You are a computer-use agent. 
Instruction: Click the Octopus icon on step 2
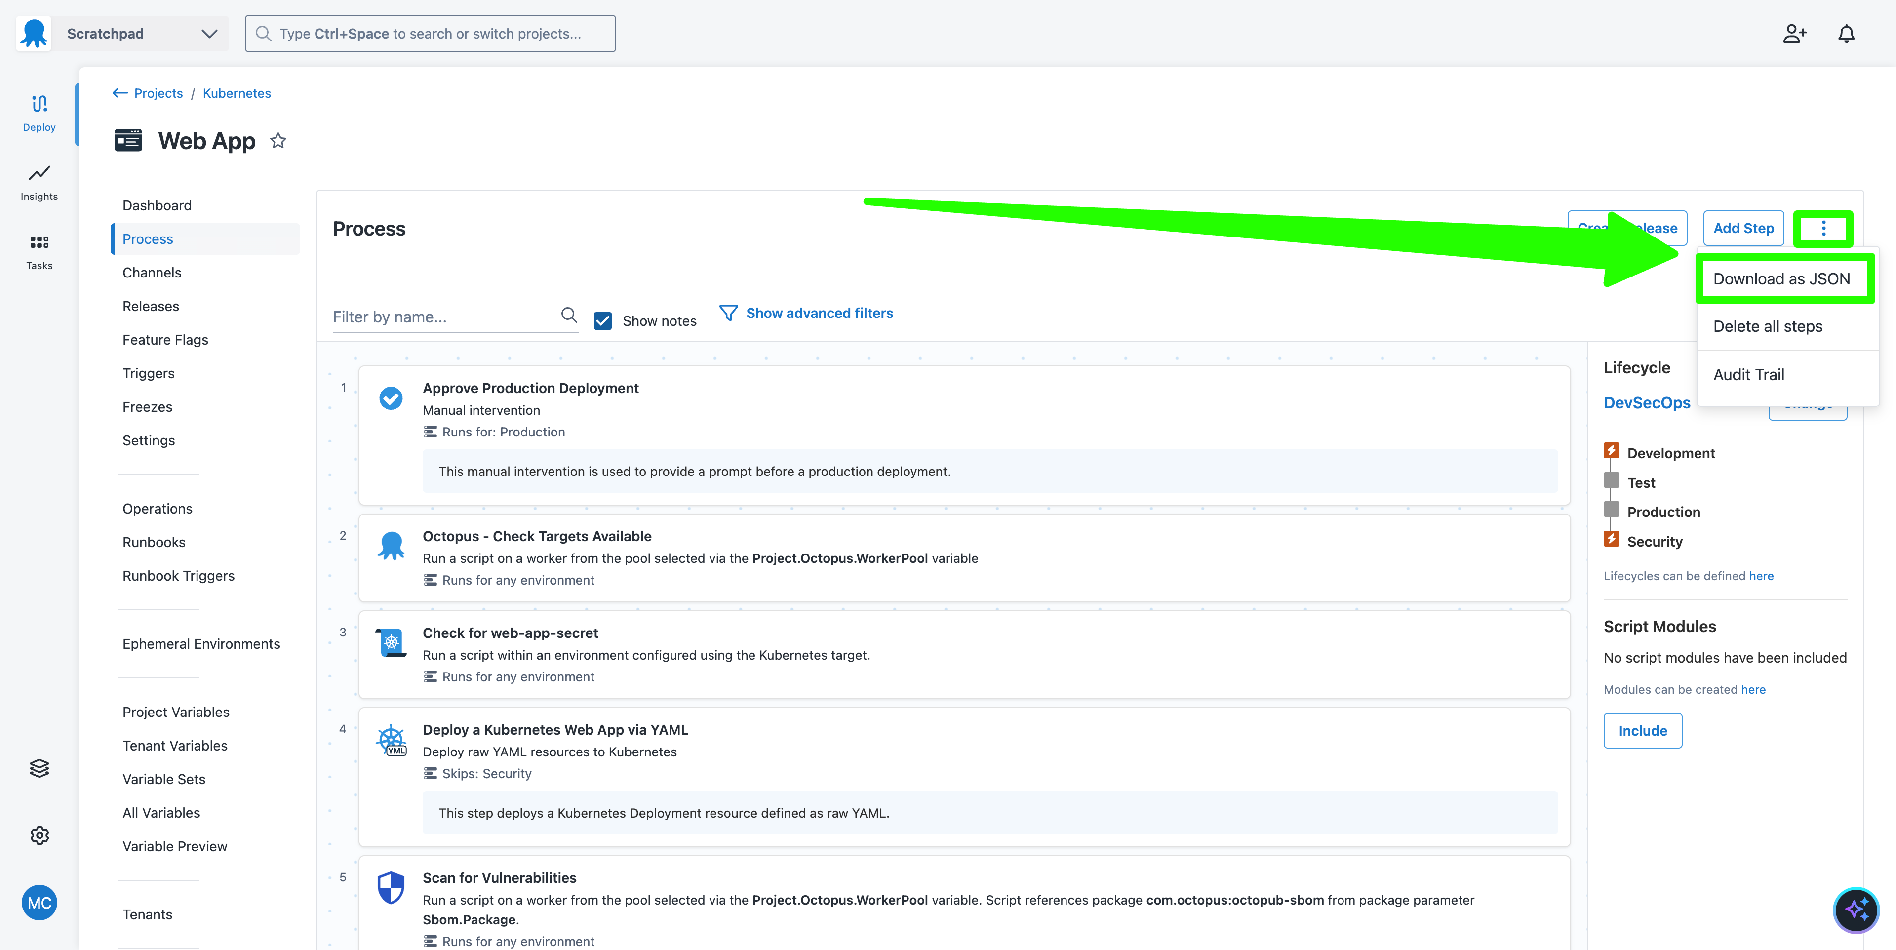click(391, 546)
